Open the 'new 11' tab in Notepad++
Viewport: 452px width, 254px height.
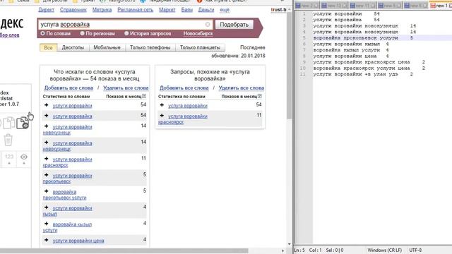pyautogui.click(x=362, y=6)
